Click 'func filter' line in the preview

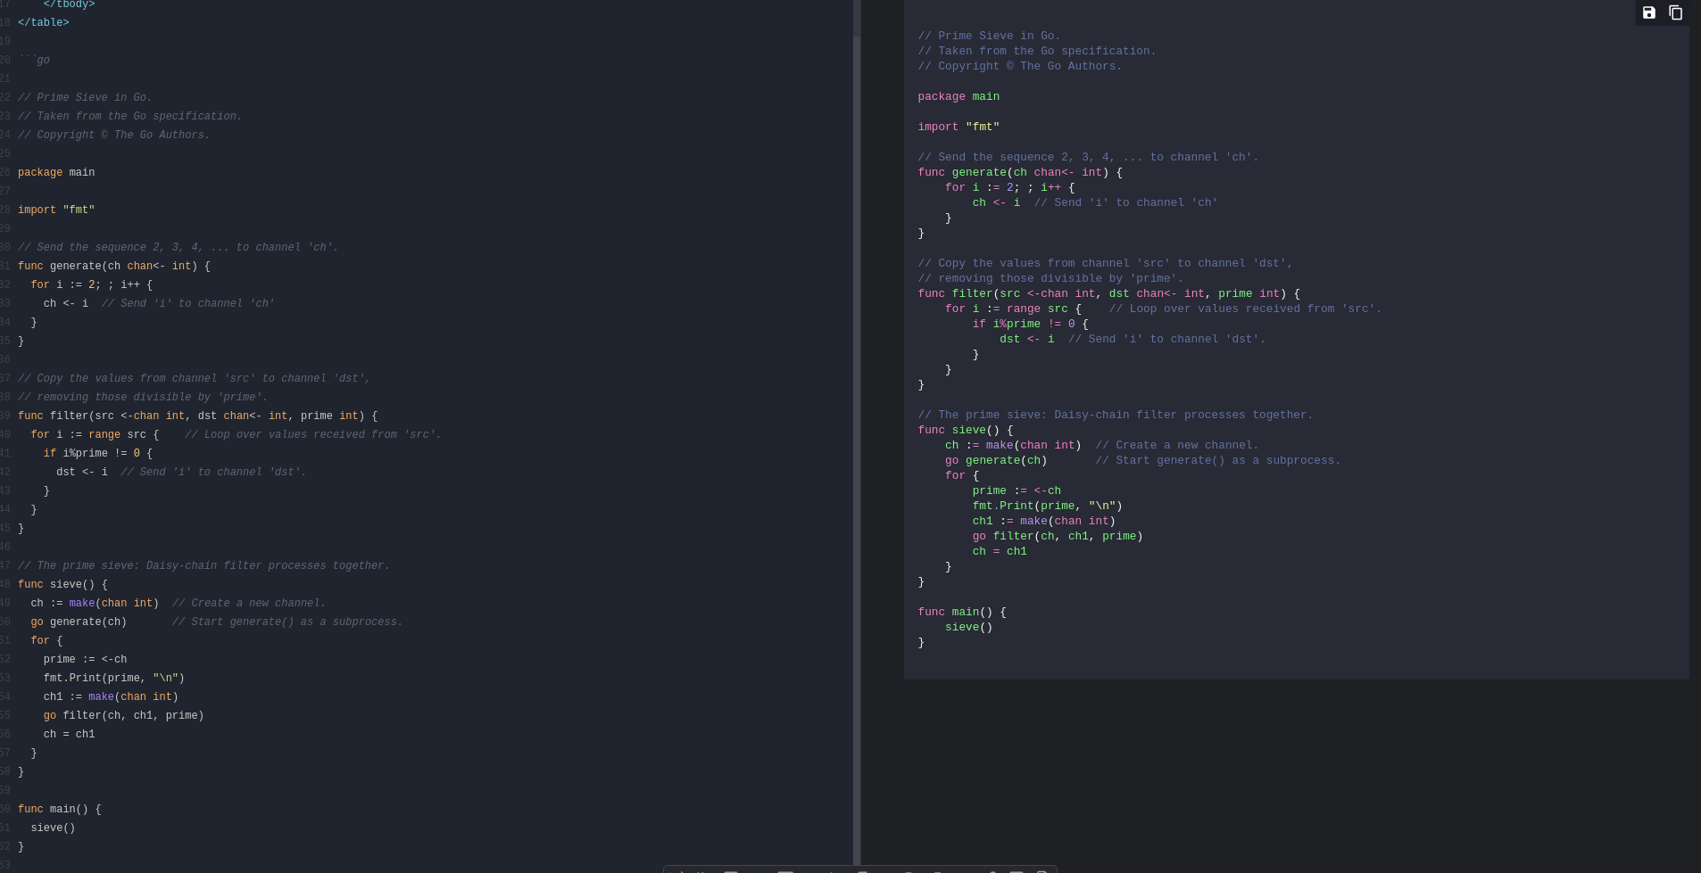click(x=1108, y=293)
